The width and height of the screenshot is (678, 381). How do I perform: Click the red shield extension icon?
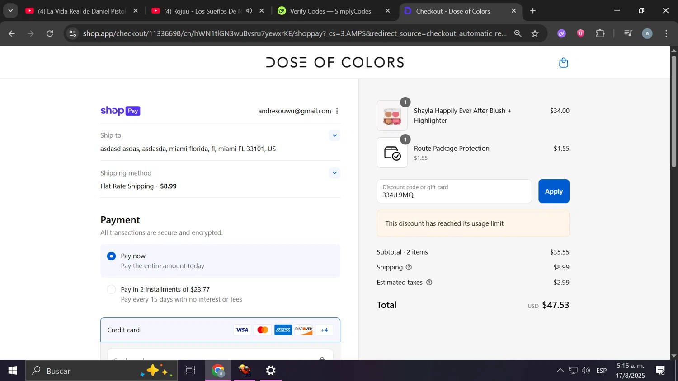581,33
